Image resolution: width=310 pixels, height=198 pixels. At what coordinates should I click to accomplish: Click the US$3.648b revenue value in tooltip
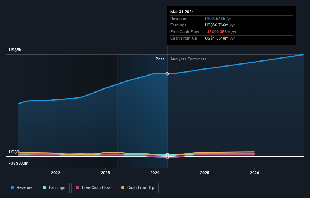click(x=215, y=19)
